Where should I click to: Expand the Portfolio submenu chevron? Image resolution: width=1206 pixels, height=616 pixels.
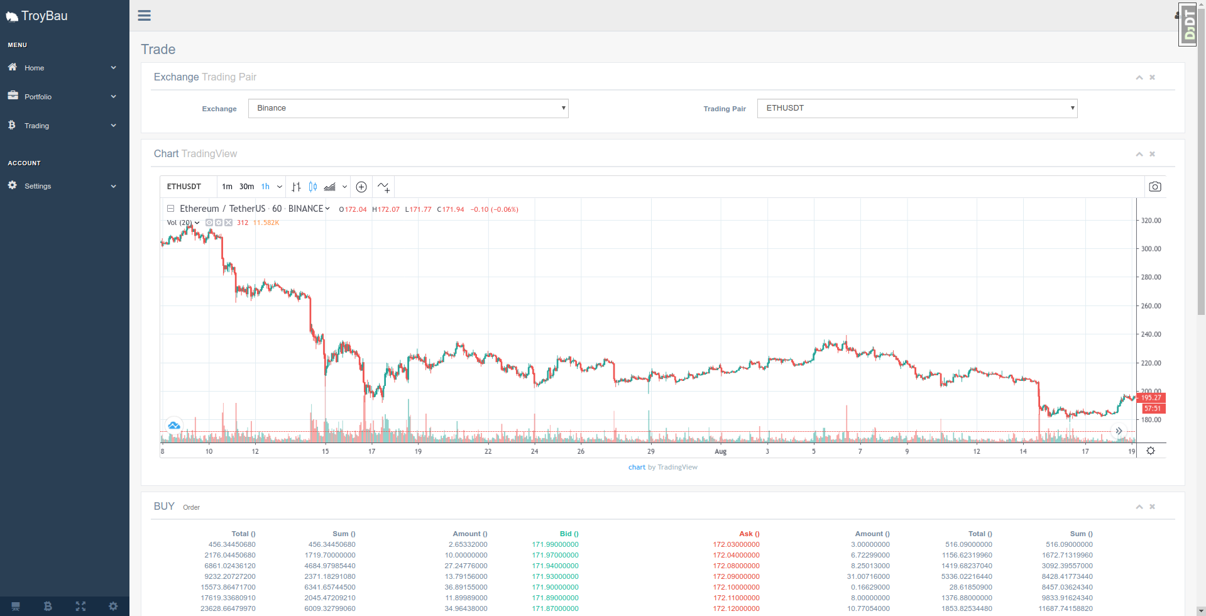pyautogui.click(x=114, y=97)
